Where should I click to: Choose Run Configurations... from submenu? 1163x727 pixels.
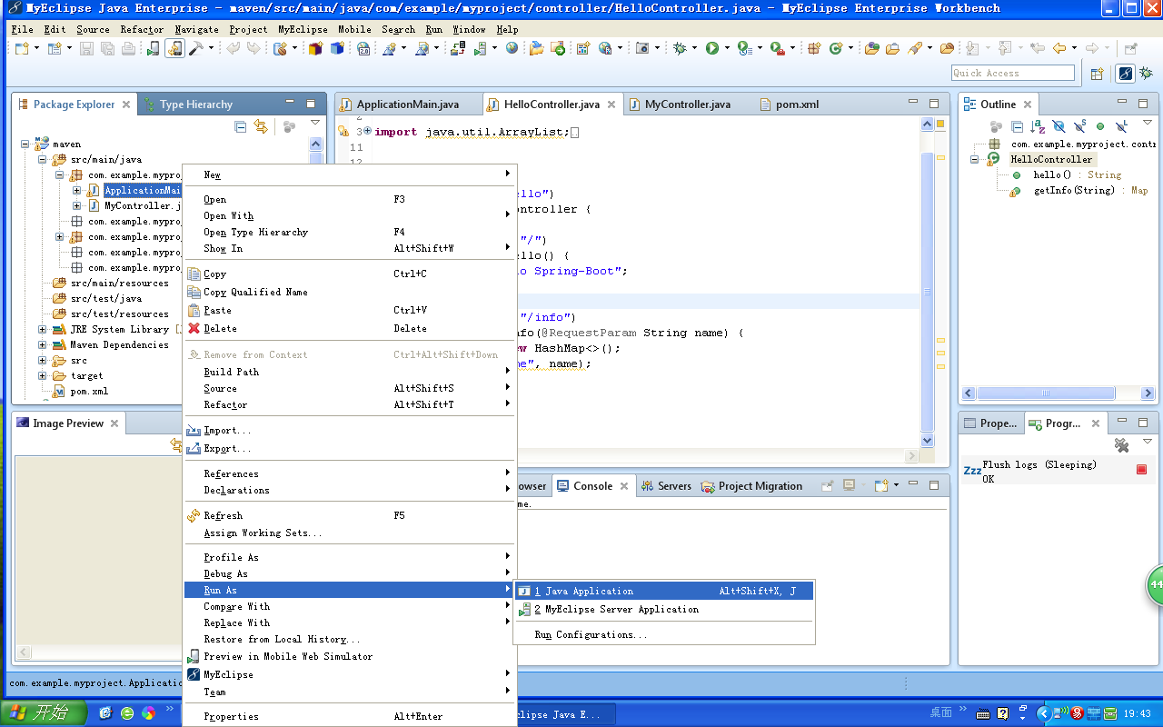point(664,634)
